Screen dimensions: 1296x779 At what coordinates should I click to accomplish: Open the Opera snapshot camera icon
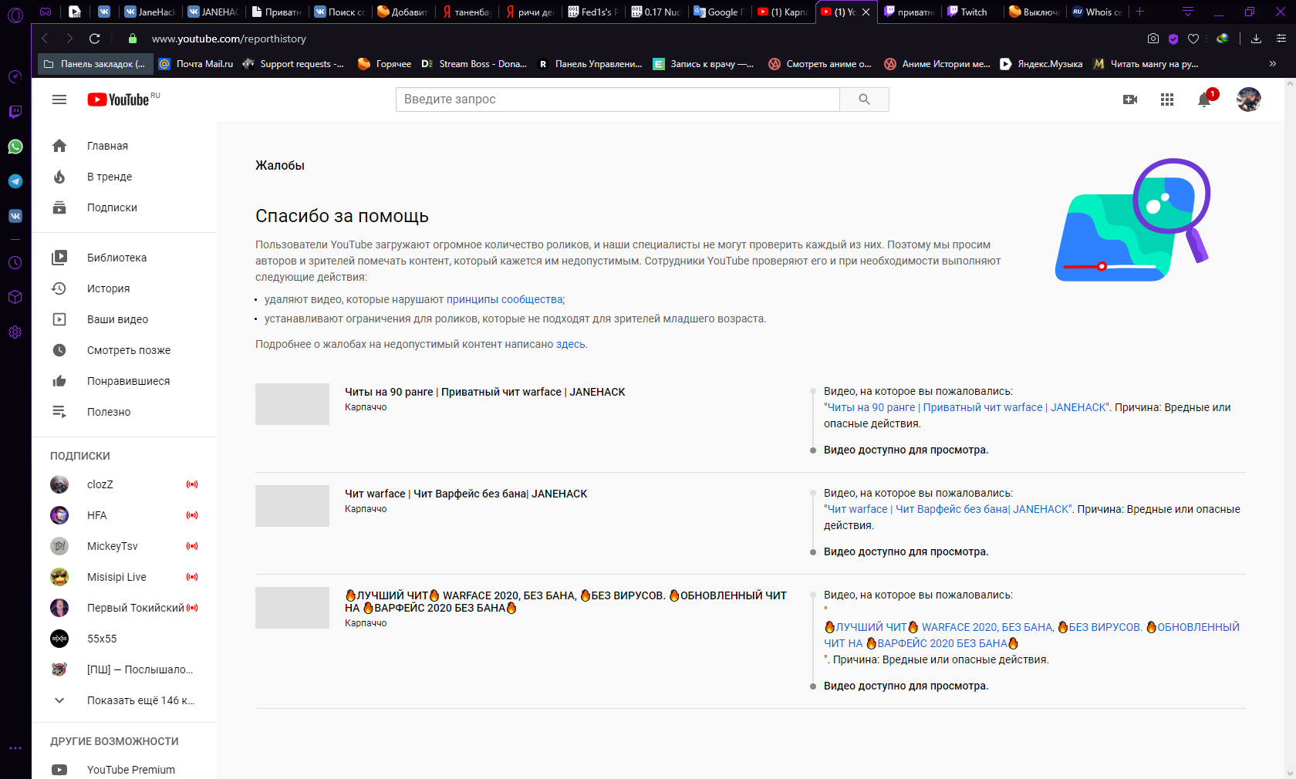click(1153, 39)
